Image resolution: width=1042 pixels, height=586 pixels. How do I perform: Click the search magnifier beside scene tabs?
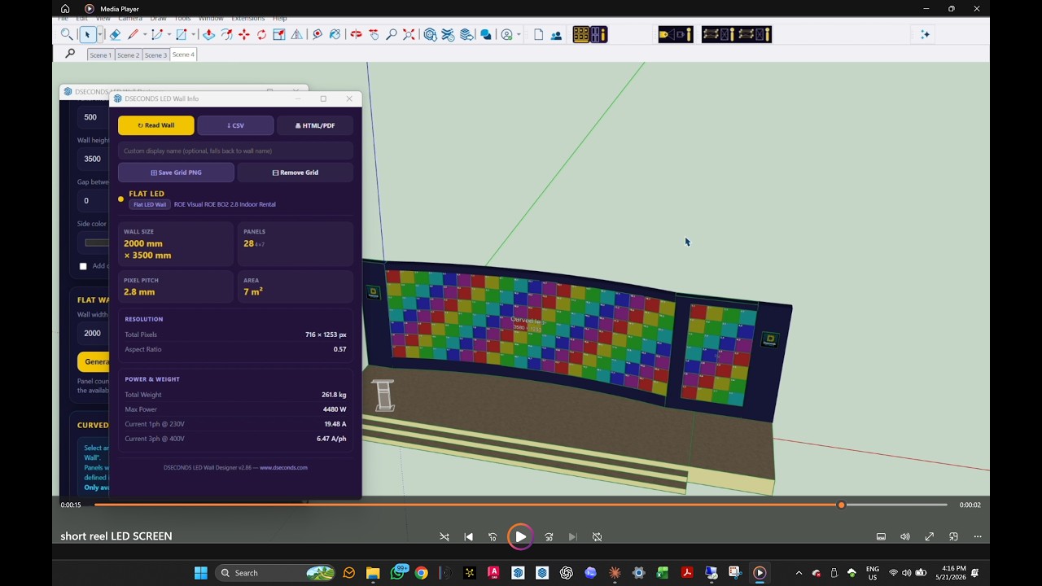pyautogui.click(x=70, y=54)
